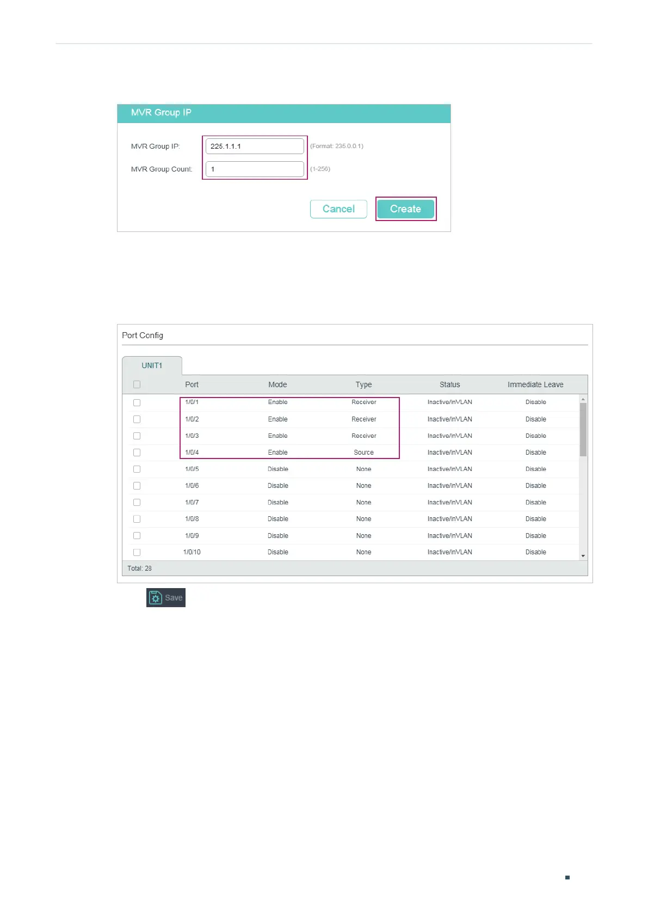
Task: Click the Mode column header
Action: [x=277, y=384]
